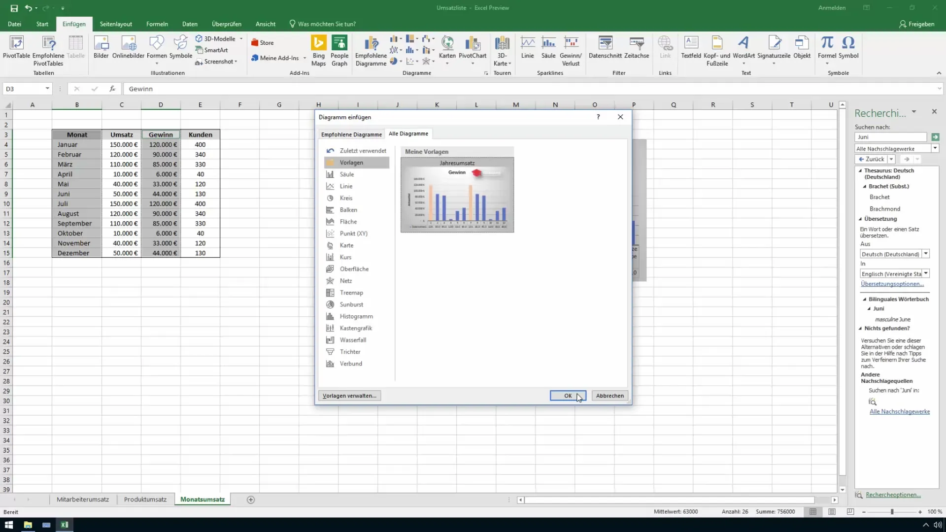Switch to the Alle Diagramme tab
946x532 pixels.
408,134
